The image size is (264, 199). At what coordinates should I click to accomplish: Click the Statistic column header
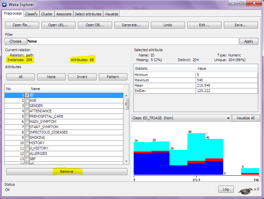coord(165,69)
